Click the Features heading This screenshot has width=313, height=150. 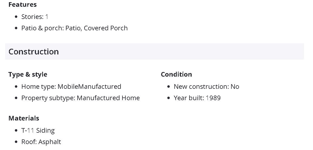(22, 5)
